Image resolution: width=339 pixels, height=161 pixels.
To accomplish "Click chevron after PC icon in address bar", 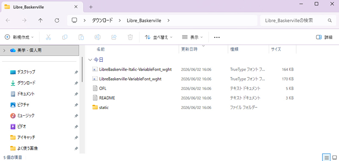I will (x=85, y=20).
